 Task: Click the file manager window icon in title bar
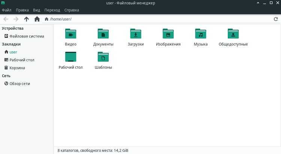3,3
